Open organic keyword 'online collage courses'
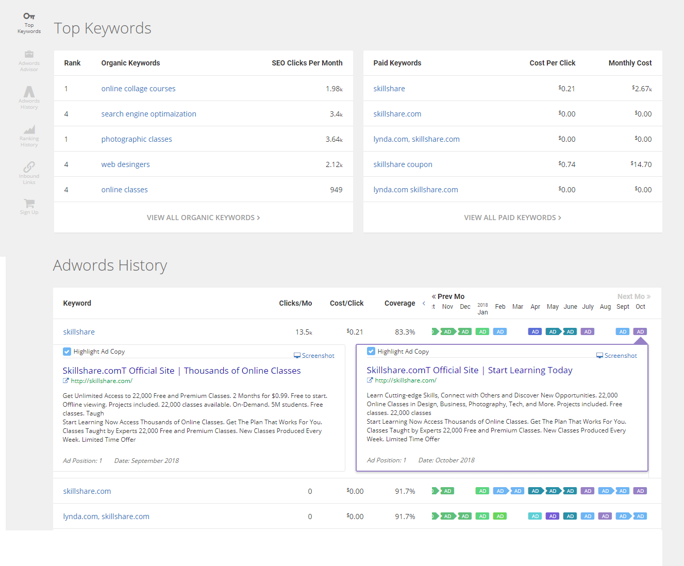Image resolution: width=684 pixels, height=566 pixels. coord(138,89)
